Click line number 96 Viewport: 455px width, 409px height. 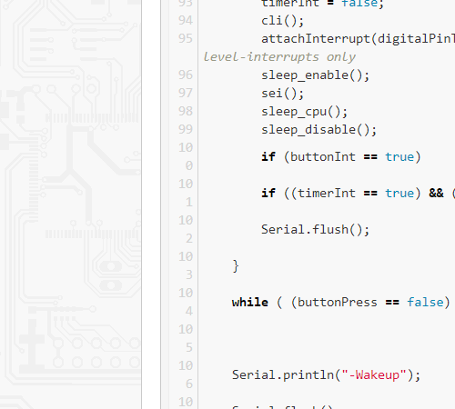coord(186,75)
